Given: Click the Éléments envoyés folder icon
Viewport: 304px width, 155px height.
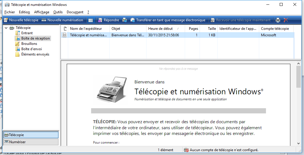Looking at the screenshot, I should pyautogui.click(x=17, y=54).
